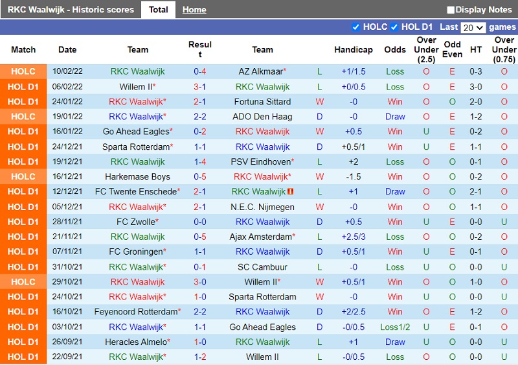The image size is (518, 365).
Task: Uncheck the HOLC competition filter
Action: tap(355, 27)
